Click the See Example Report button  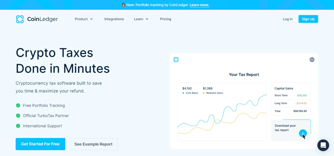point(93,144)
